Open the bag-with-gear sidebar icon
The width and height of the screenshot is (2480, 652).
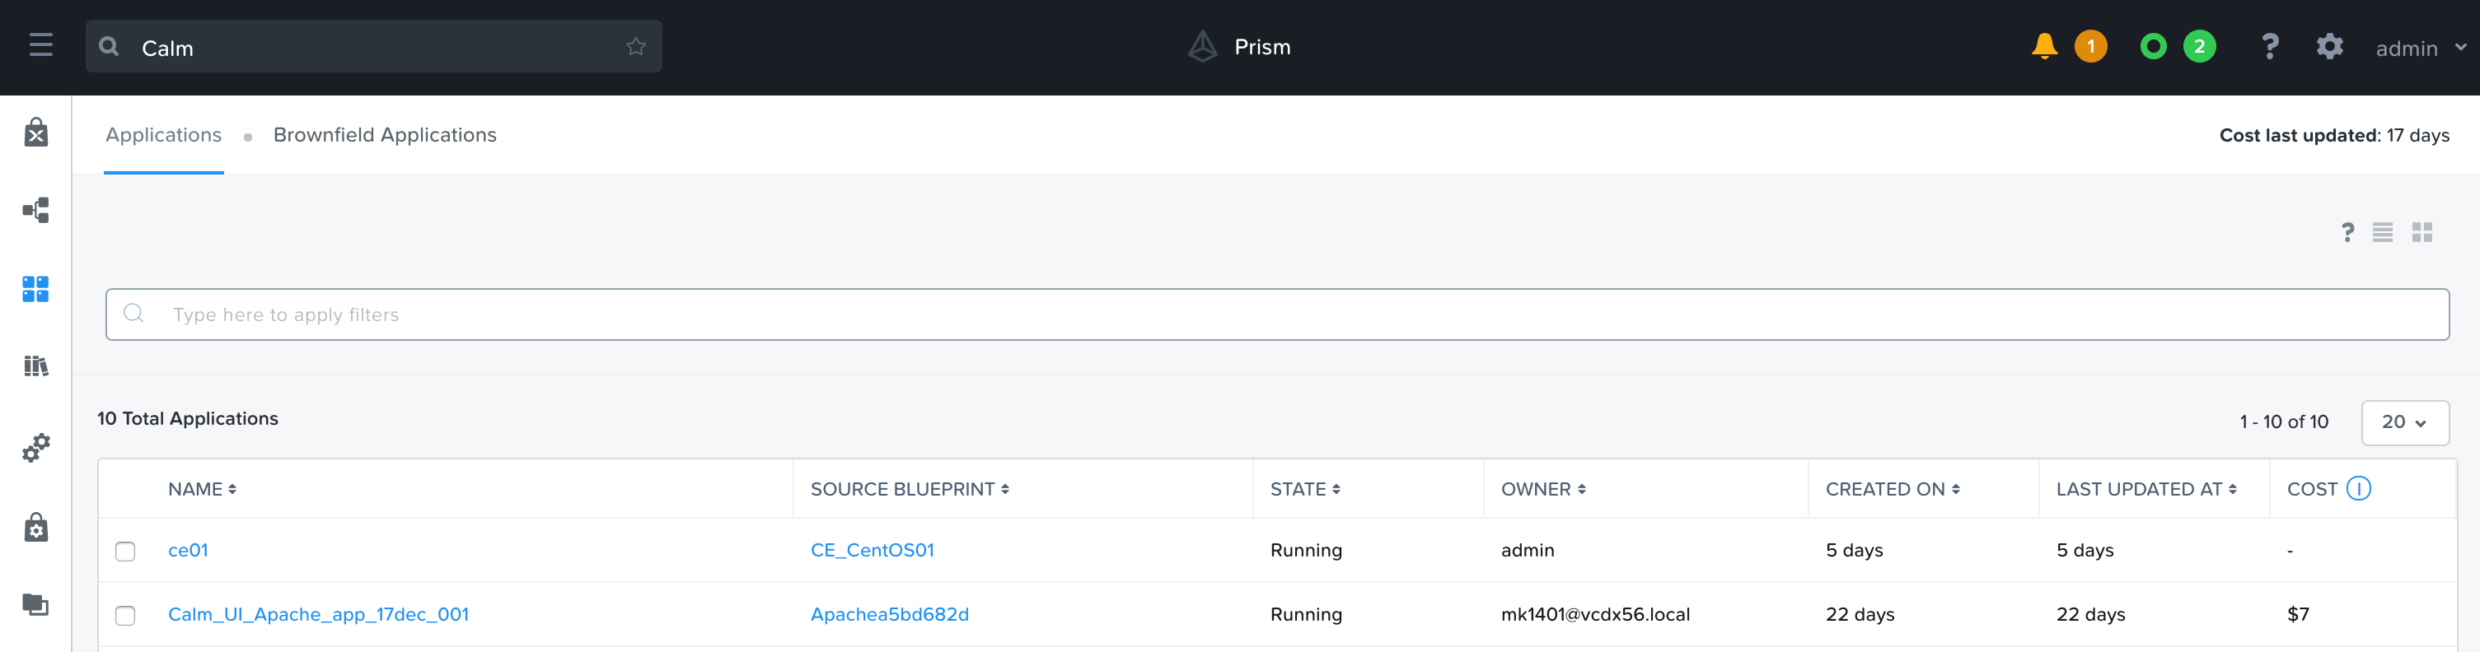[35, 527]
